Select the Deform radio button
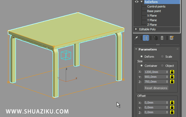 click(x=142, y=57)
